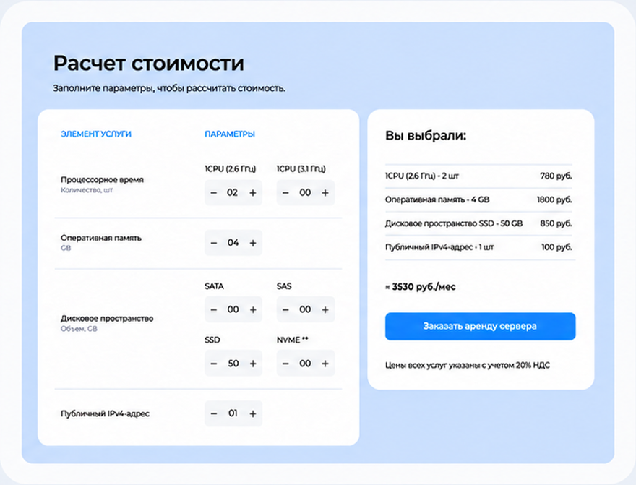This screenshot has width=636, height=485.
Task: Click the Дисковое пространство row label
Action: (x=107, y=318)
